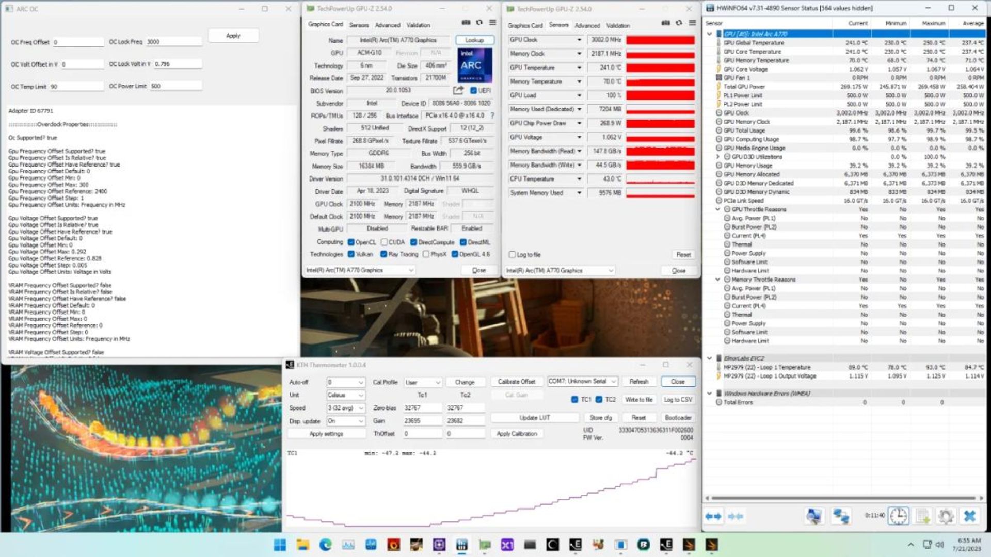This screenshot has width=991, height=557.
Task: Click the Intel ARC logo in GPU-Z
Action: (x=474, y=65)
